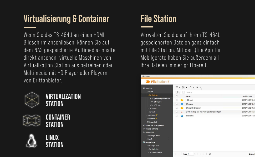Click the FileStation 5 folder logo
This screenshot has height=157, width=255.
(x=148, y=82)
